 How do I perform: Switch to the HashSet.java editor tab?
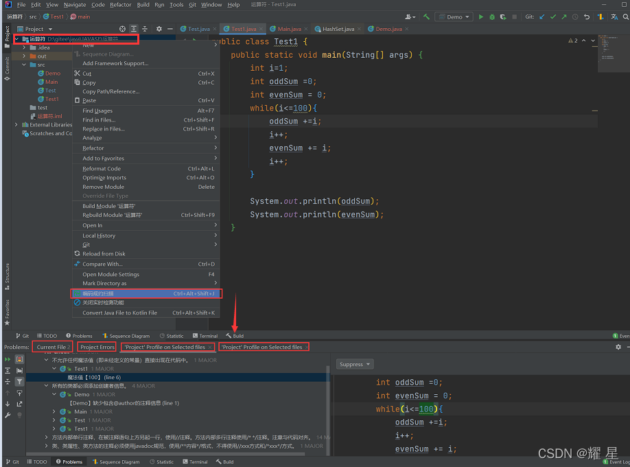(x=338, y=29)
